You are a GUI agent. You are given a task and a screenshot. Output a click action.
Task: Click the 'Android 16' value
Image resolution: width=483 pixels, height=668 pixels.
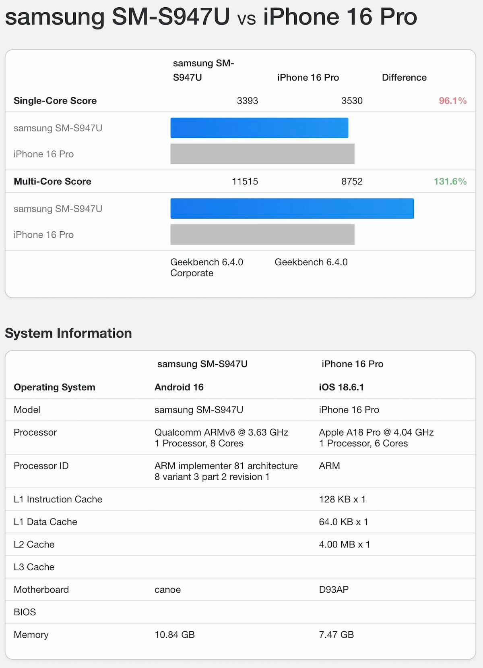(x=179, y=387)
